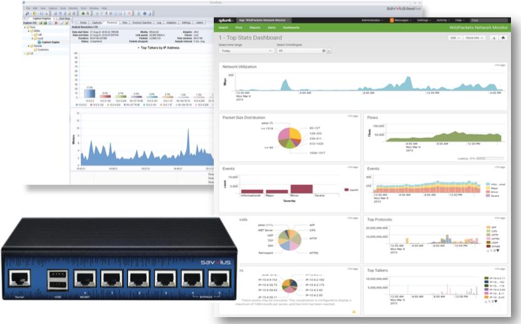Switch to the Adapters tab in OmniPeek
This screenshot has height=324, width=521.
[x=171, y=23]
